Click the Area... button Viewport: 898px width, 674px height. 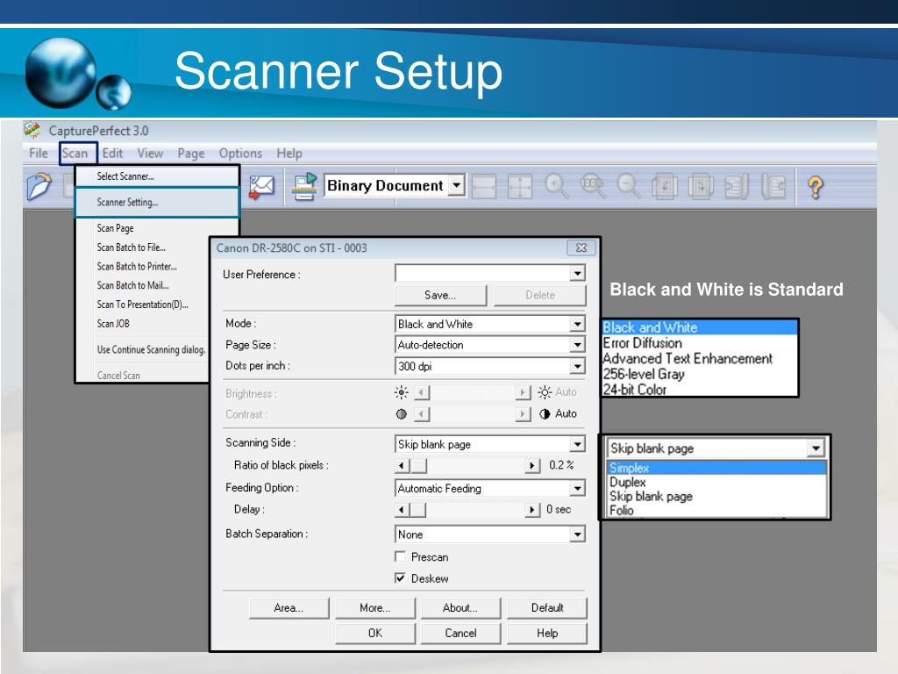(289, 608)
